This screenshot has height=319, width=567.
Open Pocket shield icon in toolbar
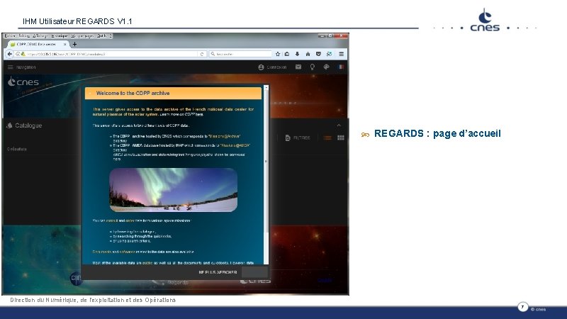[x=318, y=54]
